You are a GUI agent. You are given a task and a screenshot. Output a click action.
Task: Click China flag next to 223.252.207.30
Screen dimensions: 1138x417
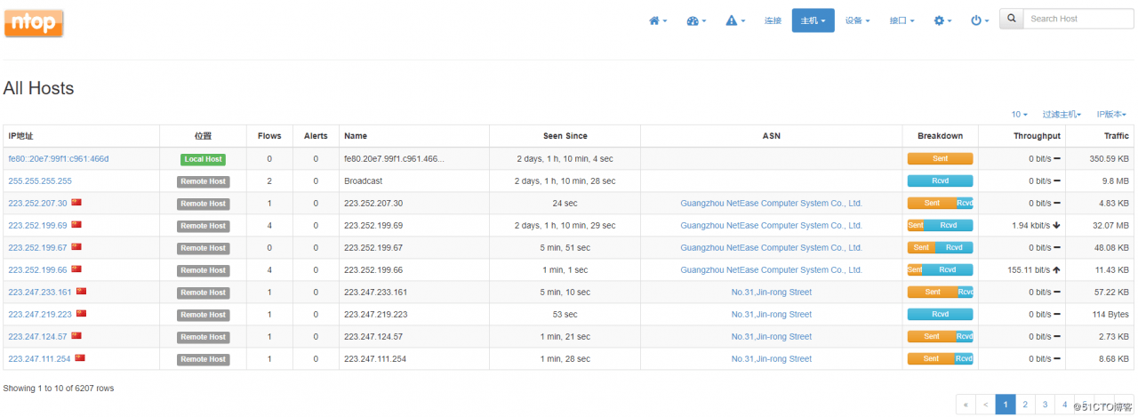click(76, 203)
